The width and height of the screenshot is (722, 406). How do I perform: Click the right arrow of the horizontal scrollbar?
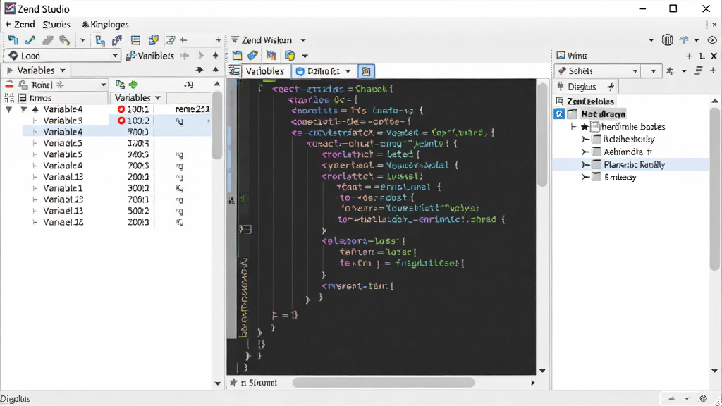click(x=533, y=383)
